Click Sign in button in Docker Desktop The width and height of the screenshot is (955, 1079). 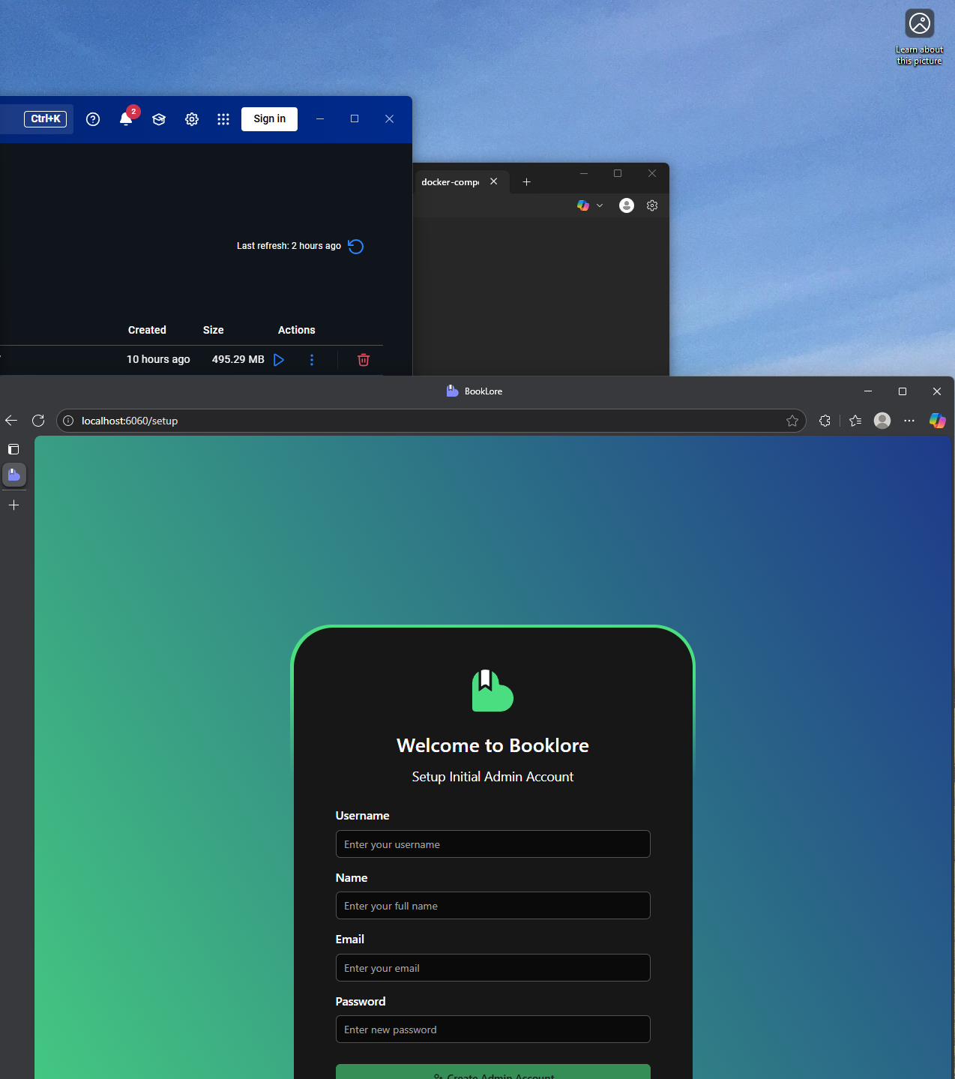(x=269, y=119)
